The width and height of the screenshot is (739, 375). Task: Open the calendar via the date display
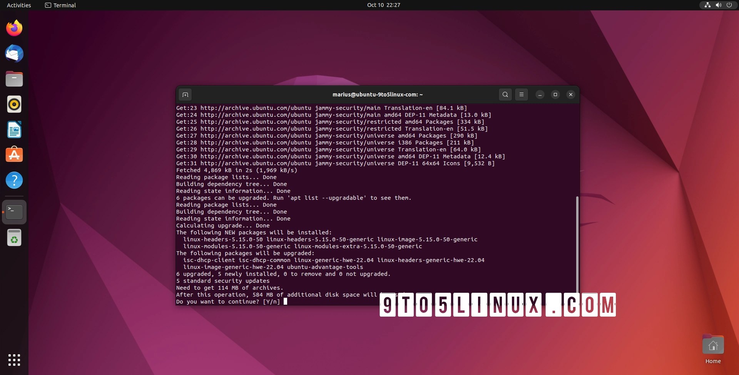click(x=383, y=5)
